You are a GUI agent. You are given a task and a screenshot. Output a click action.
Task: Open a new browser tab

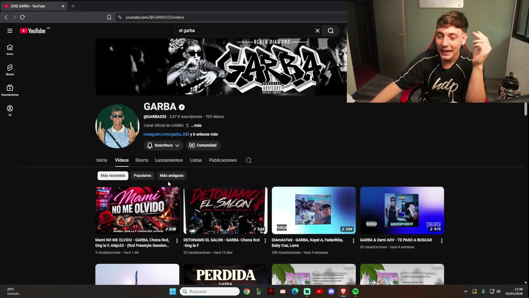click(x=73, y=6)
